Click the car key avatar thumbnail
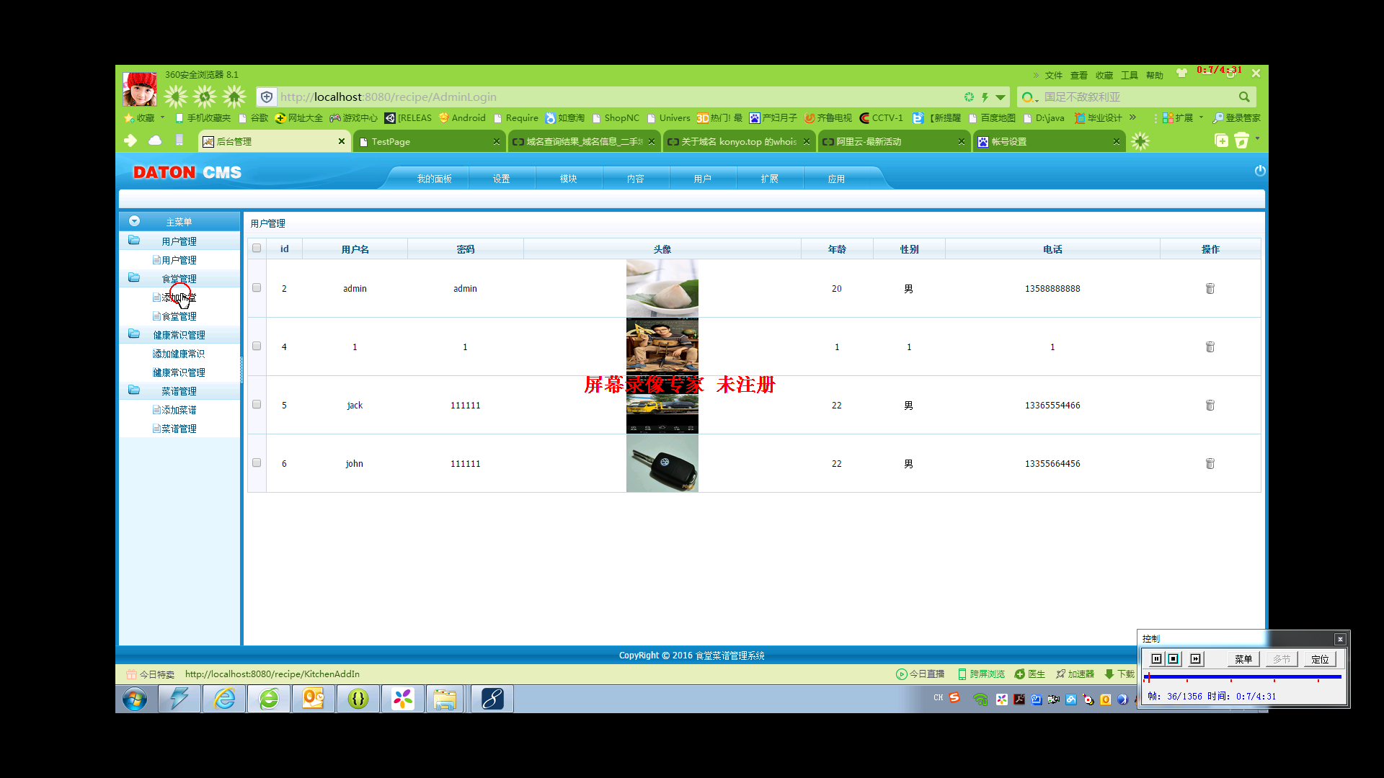The width and height of the screenshot is (1384, 778). pyautogui.click(x=662, y=463)
